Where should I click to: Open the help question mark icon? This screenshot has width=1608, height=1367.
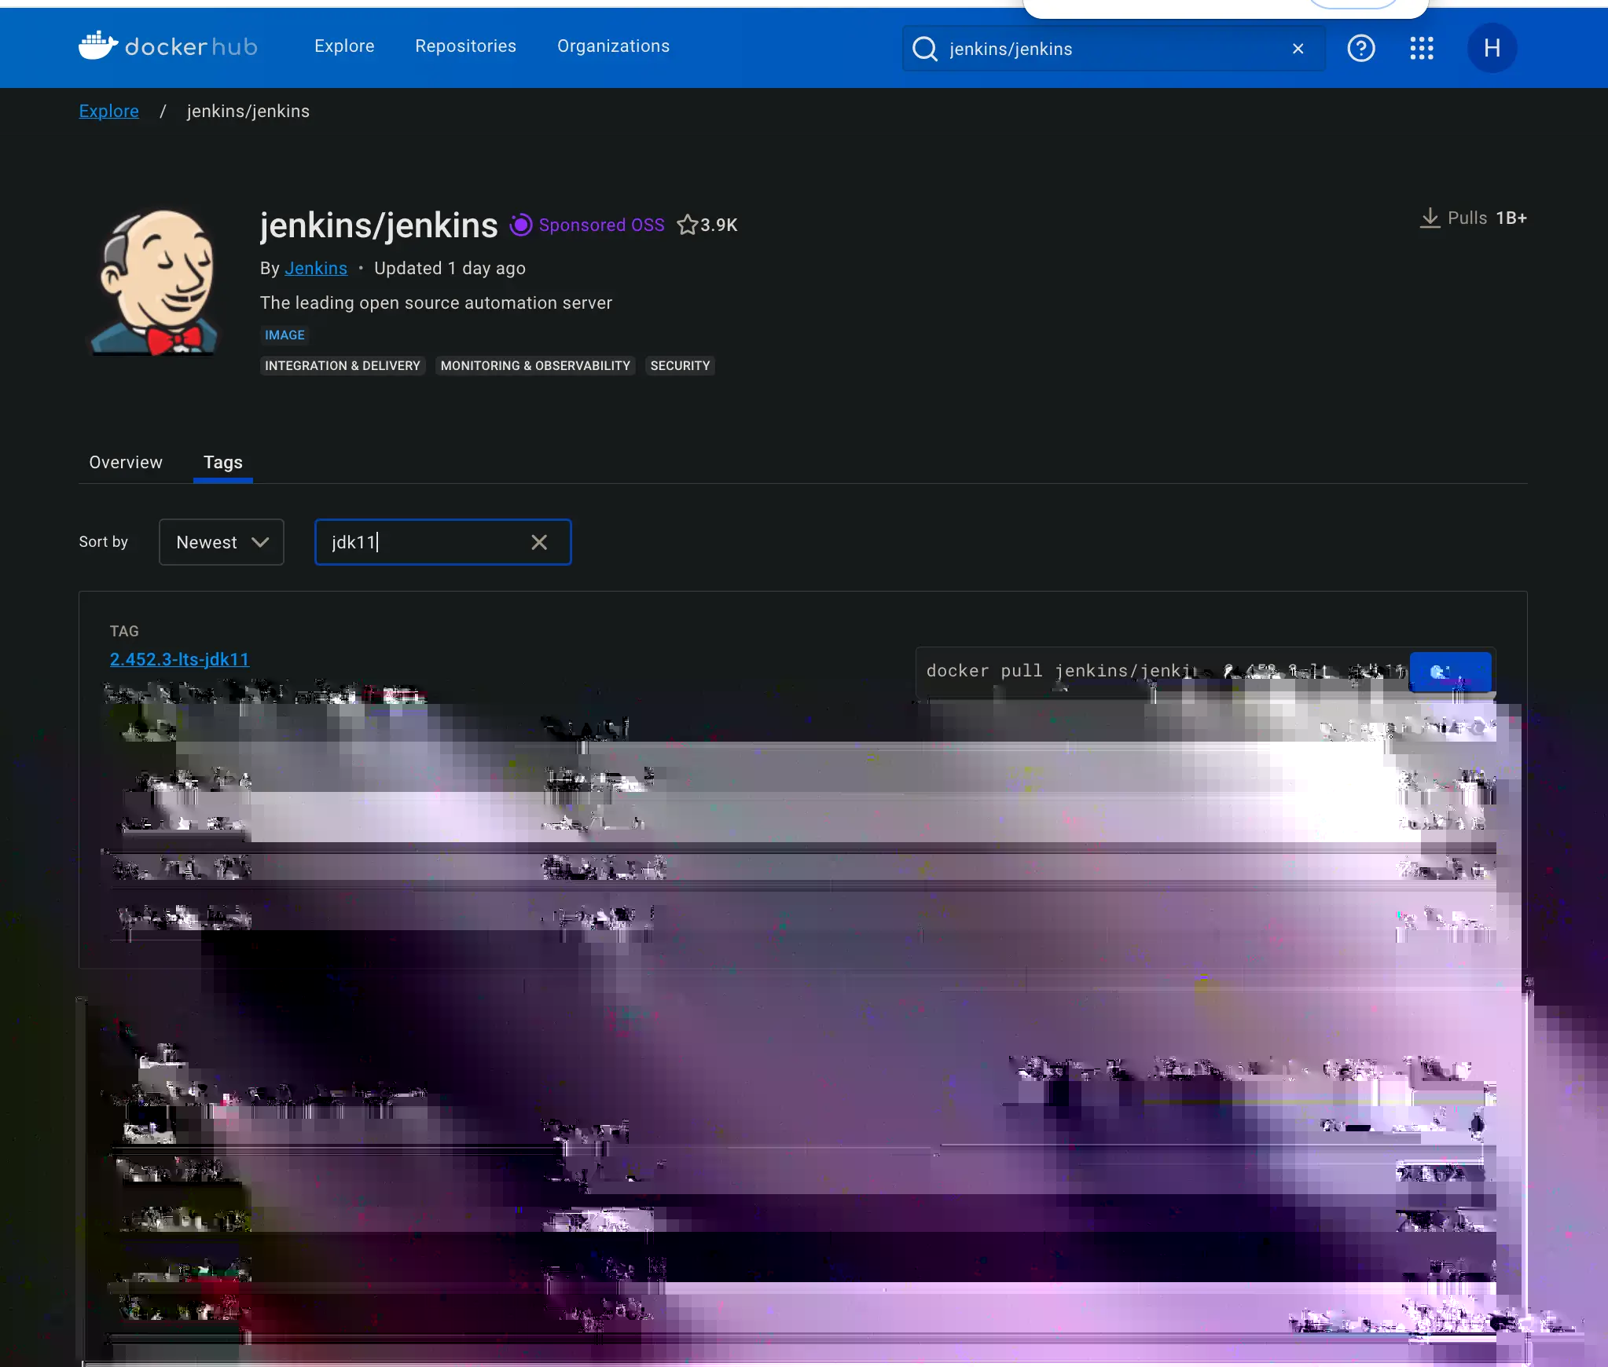point(1361,49)
